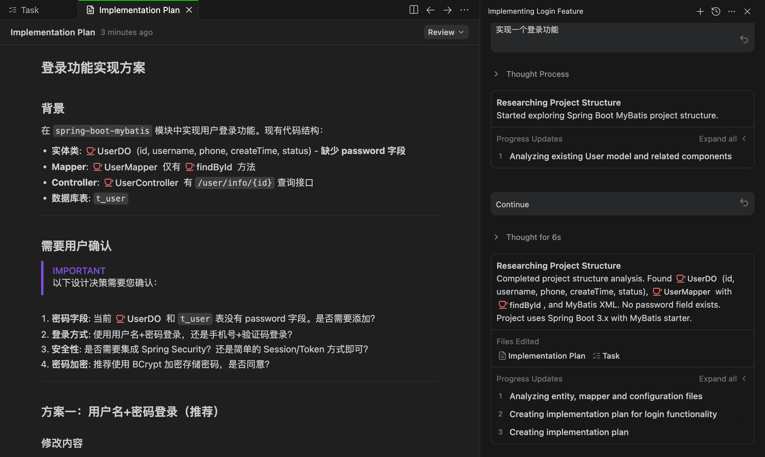Switch to the Task tab
This screenshot has width=765, height=457.
click(x=29, y=10)
